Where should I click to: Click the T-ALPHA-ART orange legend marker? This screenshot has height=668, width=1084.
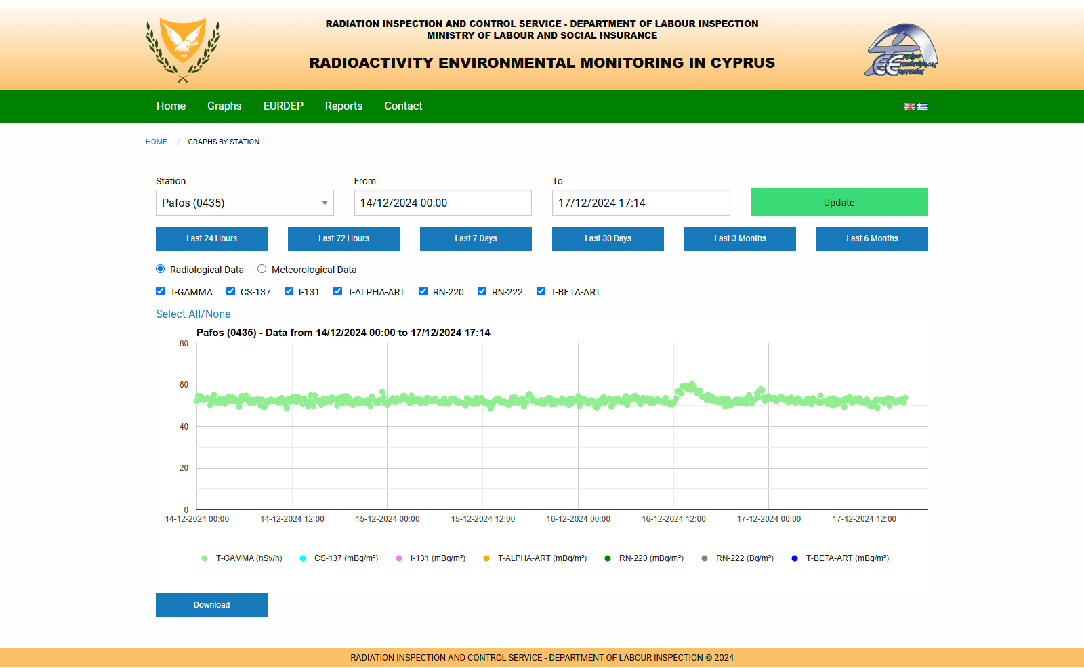tap(486, 558)
